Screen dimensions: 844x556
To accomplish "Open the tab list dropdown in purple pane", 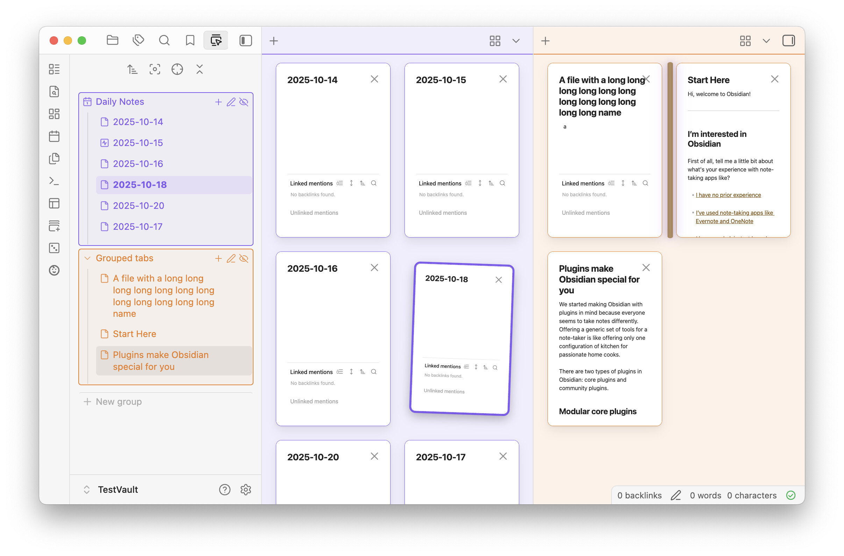I will click(x=516, y=41).
